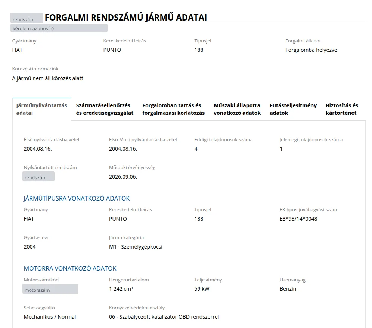Click Hengerűrtartalom value 1 242 cm³
372x328 pixels.
click(121, 289)
